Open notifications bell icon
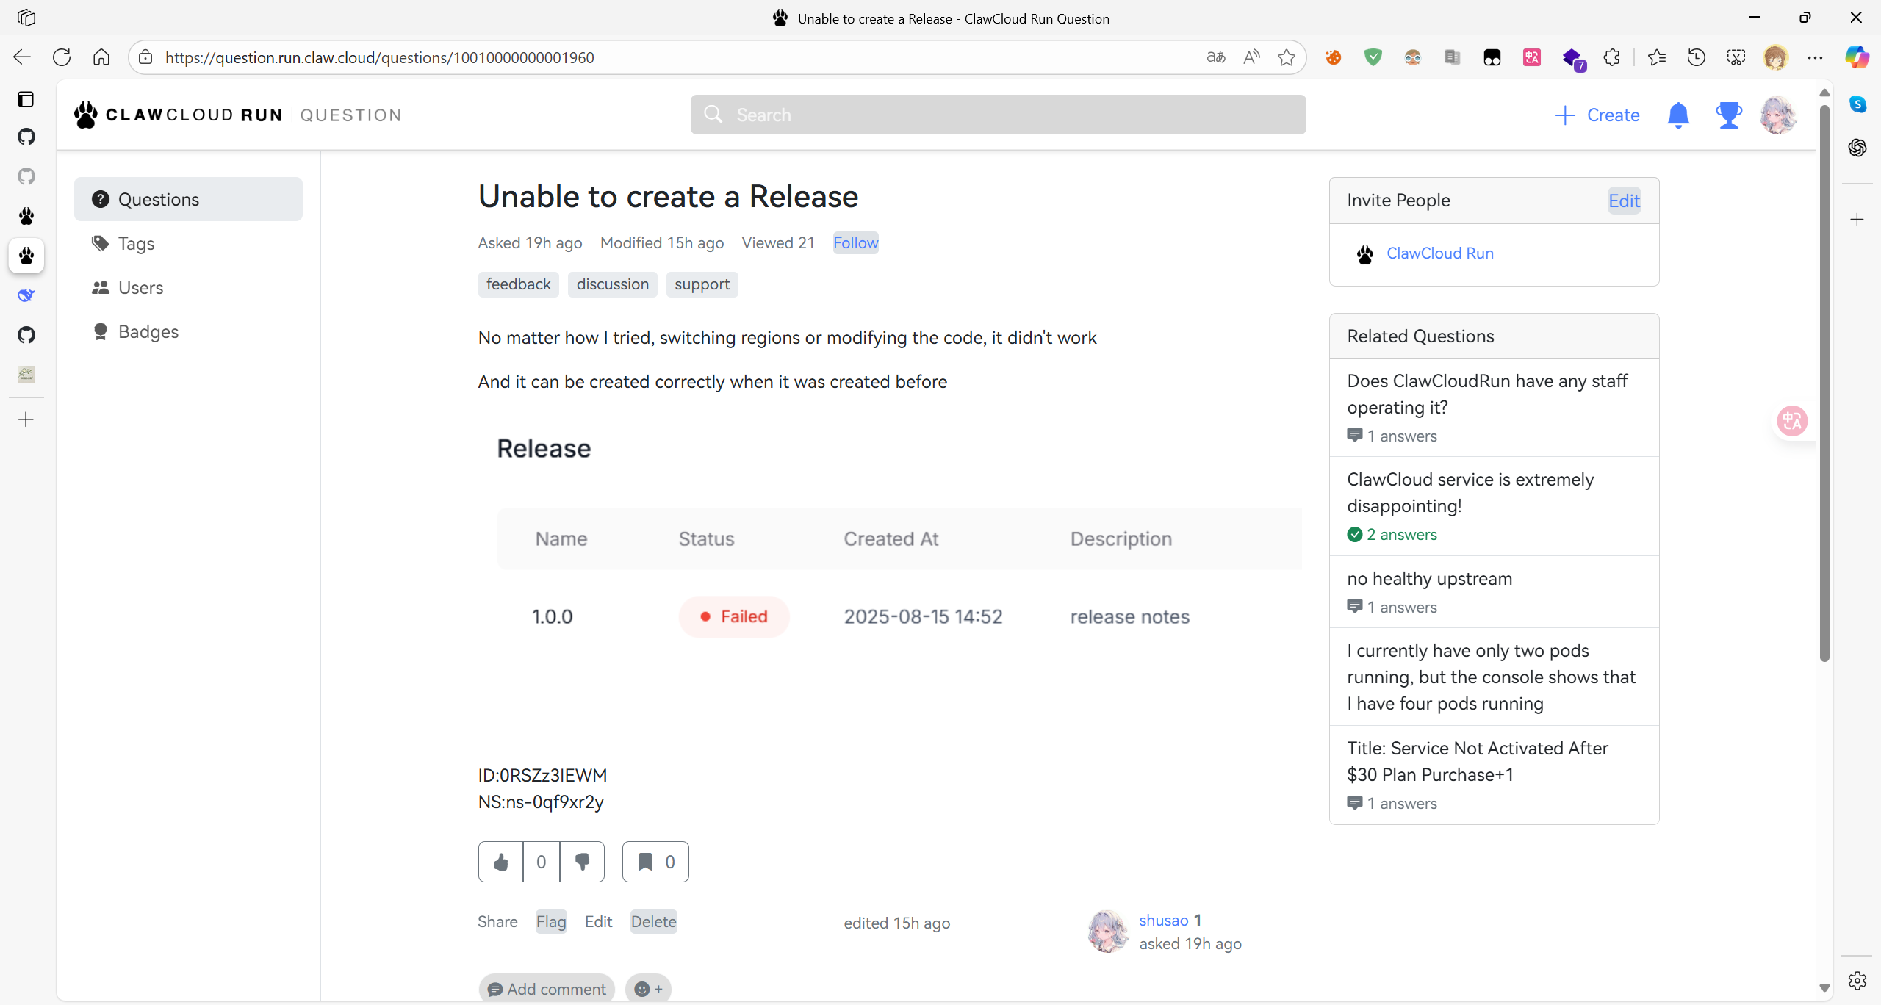Viewport: 1881px width, 1005px height. click(x=1678, y=115)
